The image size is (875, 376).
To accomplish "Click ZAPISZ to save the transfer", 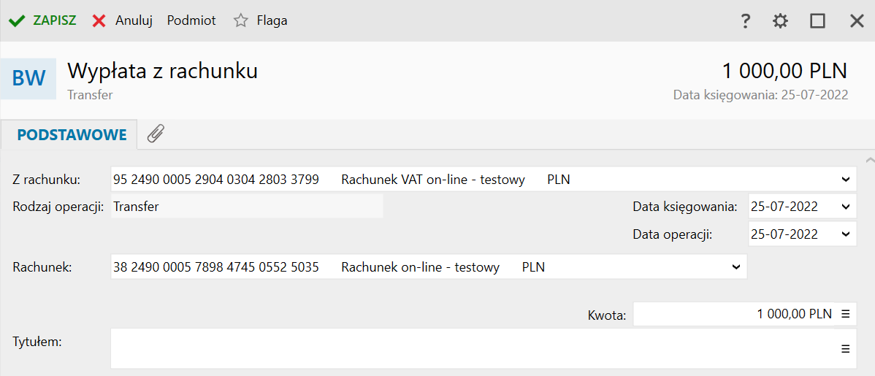I will 43,20.
